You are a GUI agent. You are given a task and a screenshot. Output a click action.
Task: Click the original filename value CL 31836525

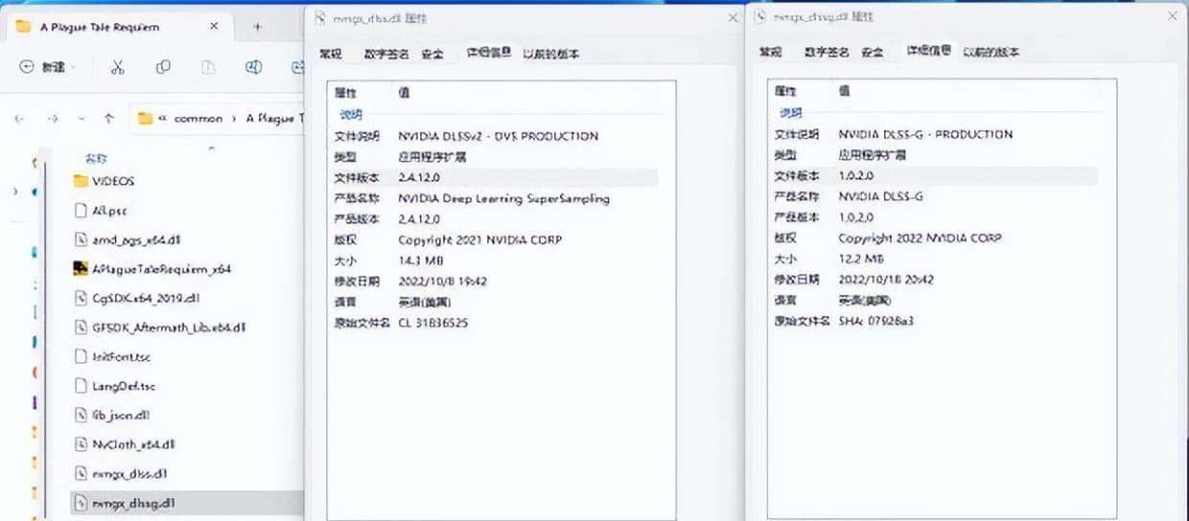[x=432, y=323]
